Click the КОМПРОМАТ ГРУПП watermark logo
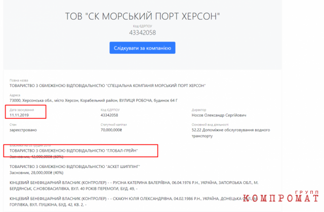The height and width of the screenshot is (212, 324). click(x=280, y=196)
